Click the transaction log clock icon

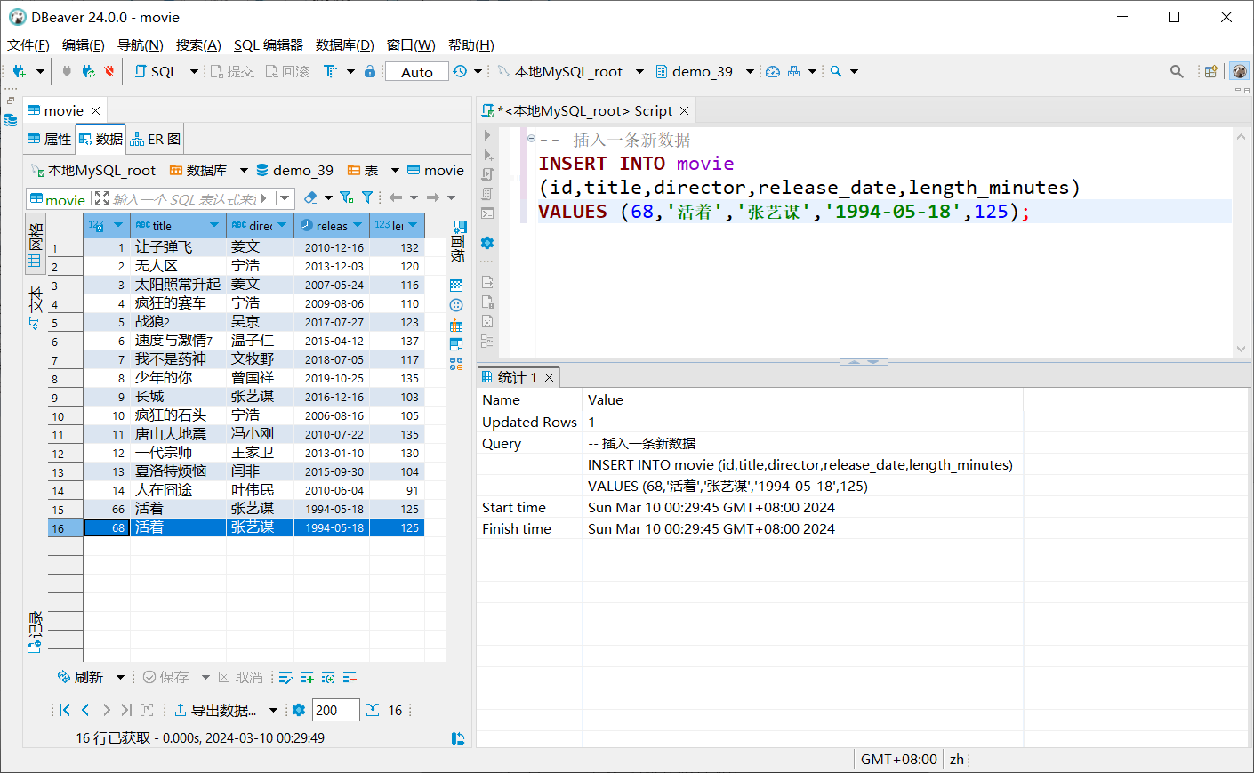460,71
